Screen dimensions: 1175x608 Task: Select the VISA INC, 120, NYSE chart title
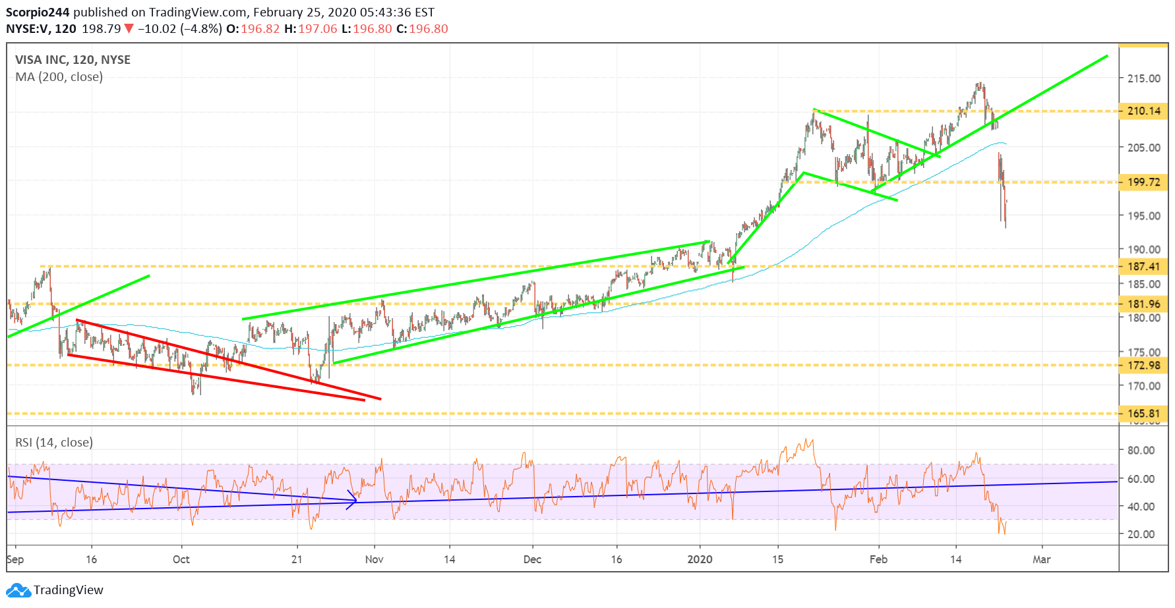pos(73,60)
